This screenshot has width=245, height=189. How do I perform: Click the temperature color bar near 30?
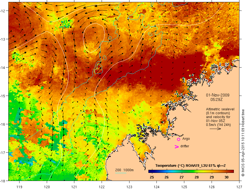pyautogui.click(x=227, y=171)
